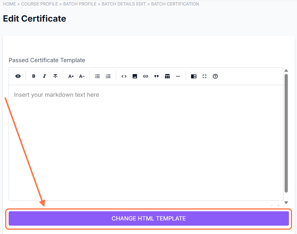Screen dimensions: 297x234
Task: Insert an image into the template
Action: (135, 76)
